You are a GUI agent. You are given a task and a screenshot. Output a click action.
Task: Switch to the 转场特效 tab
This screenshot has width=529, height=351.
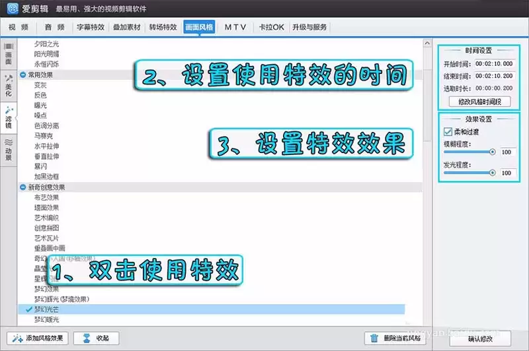(x=163, y=27)
